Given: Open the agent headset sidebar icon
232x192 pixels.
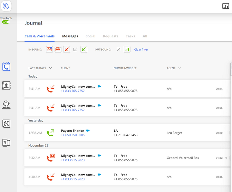Looking at the screenshot, I should click(6, 105).
